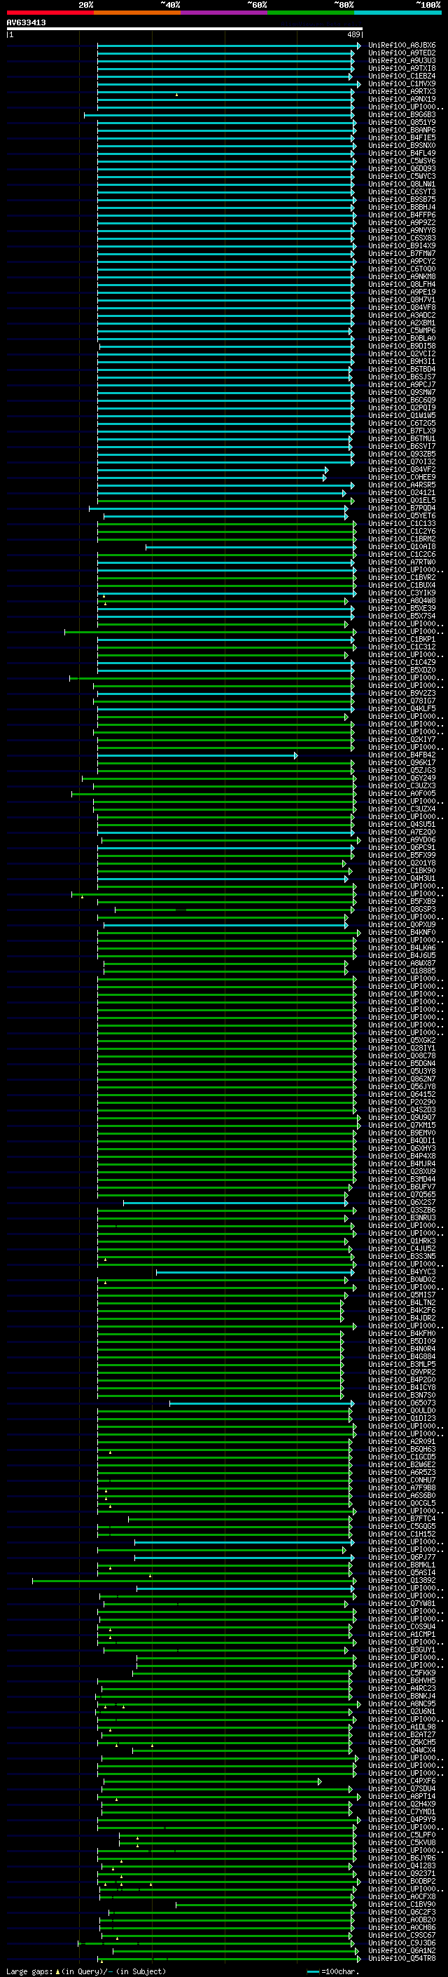Screen dimensions: 448x1977
Task: Select subject UniRef100_B3N7S0
Action: [x=401, y=1395]
